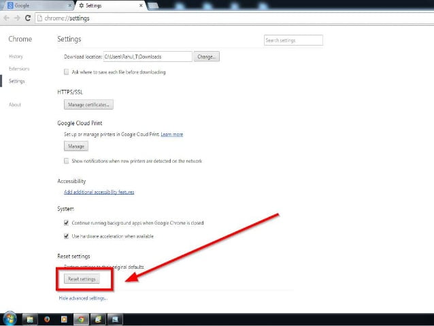This screenshot has height=326, width=434.
Task: Select the Settings tab
Action: [111, 5]
